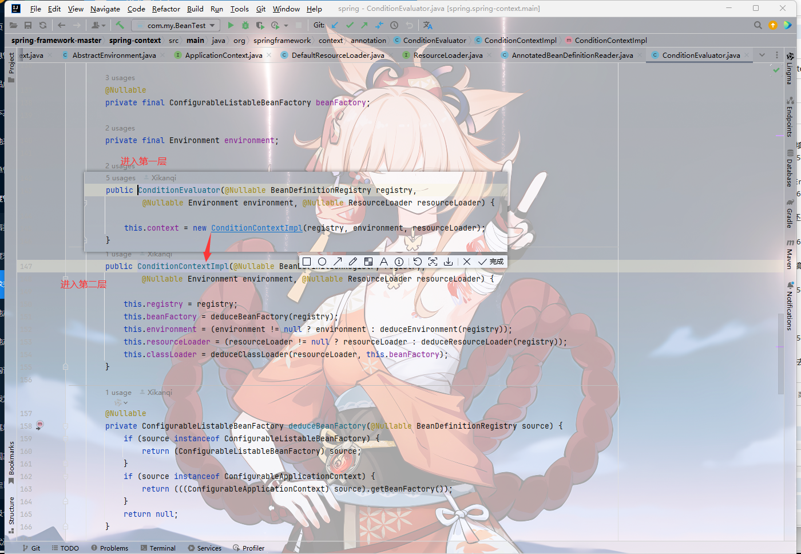Undo the last screenshot annotation

tap(418, 262)
